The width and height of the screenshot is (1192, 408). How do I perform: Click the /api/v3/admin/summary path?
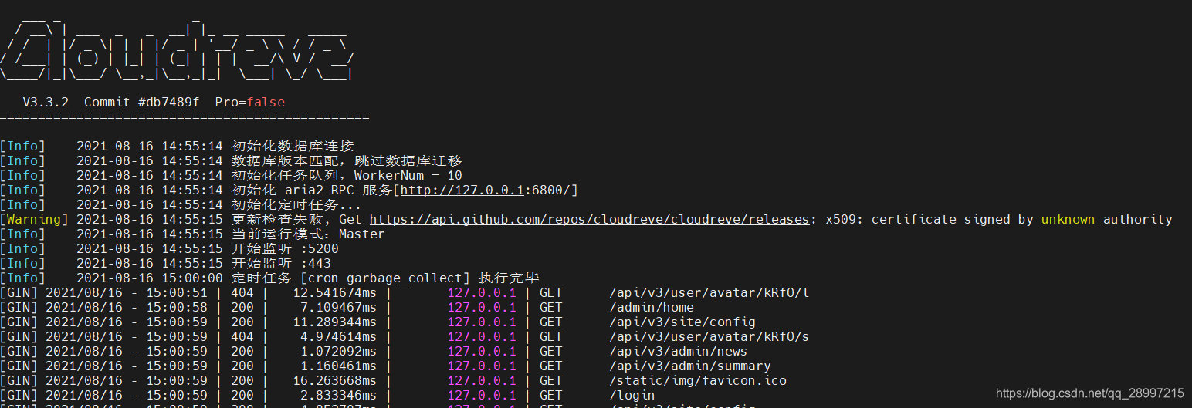point(690,366)
